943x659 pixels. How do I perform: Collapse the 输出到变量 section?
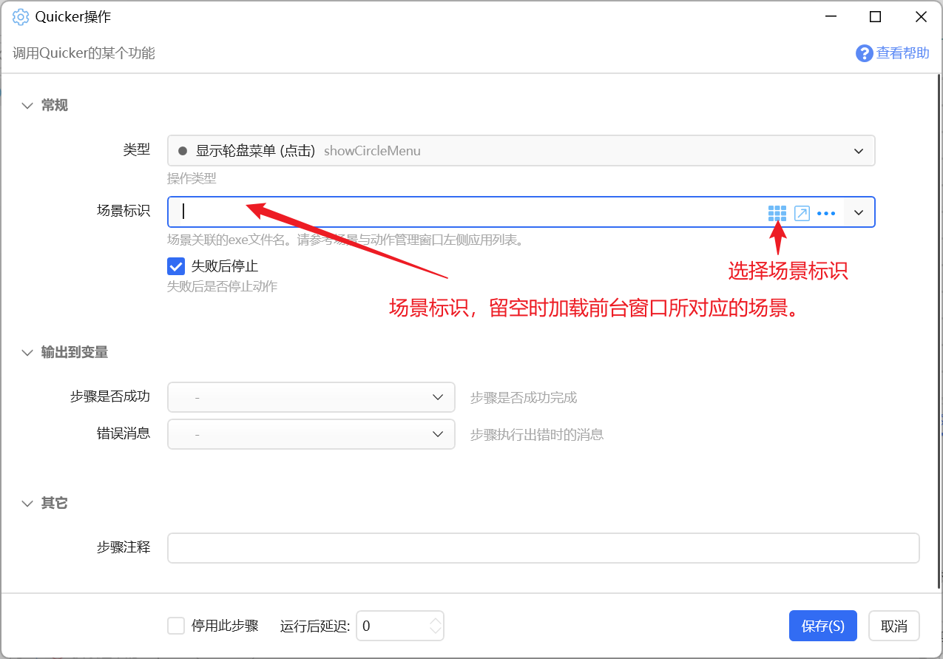point(28,353)
